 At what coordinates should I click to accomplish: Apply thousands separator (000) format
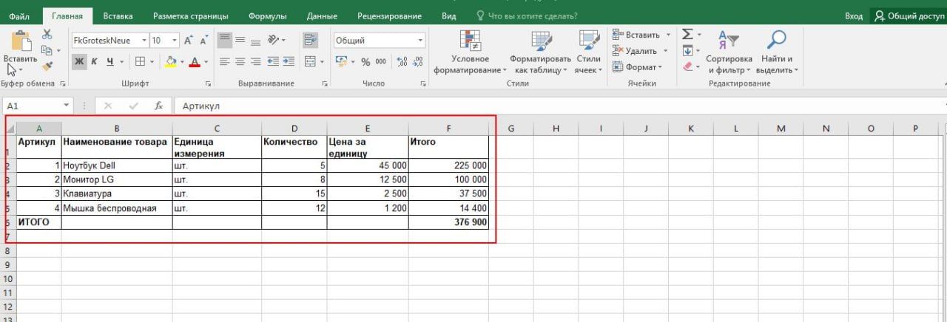tap(380, 61)
